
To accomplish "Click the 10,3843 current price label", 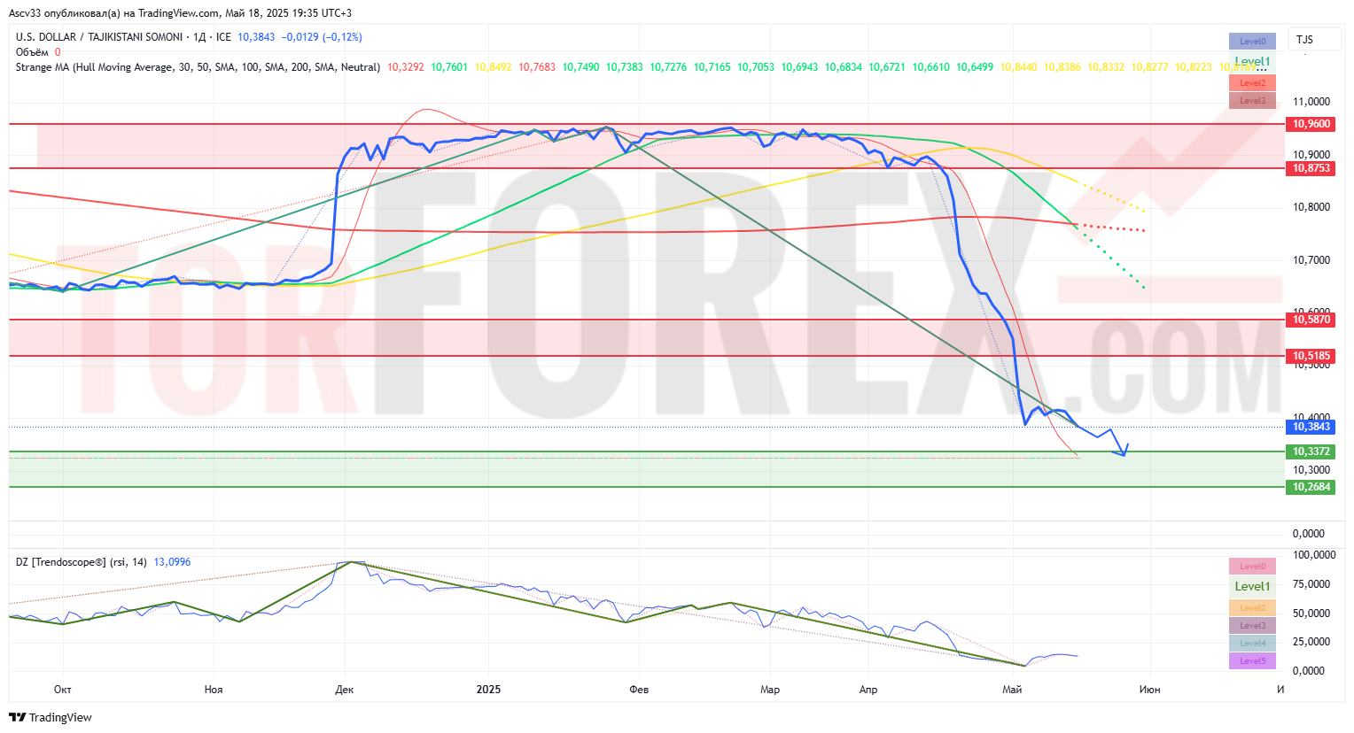I will pyautogui.click(x=1311, y=427).
